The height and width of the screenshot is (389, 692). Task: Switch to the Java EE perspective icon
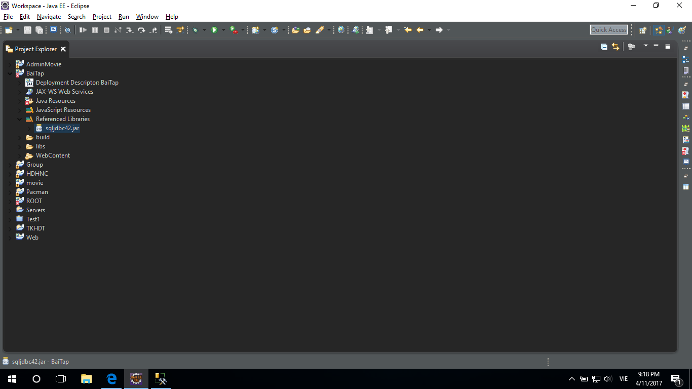(x=659, y=30)
